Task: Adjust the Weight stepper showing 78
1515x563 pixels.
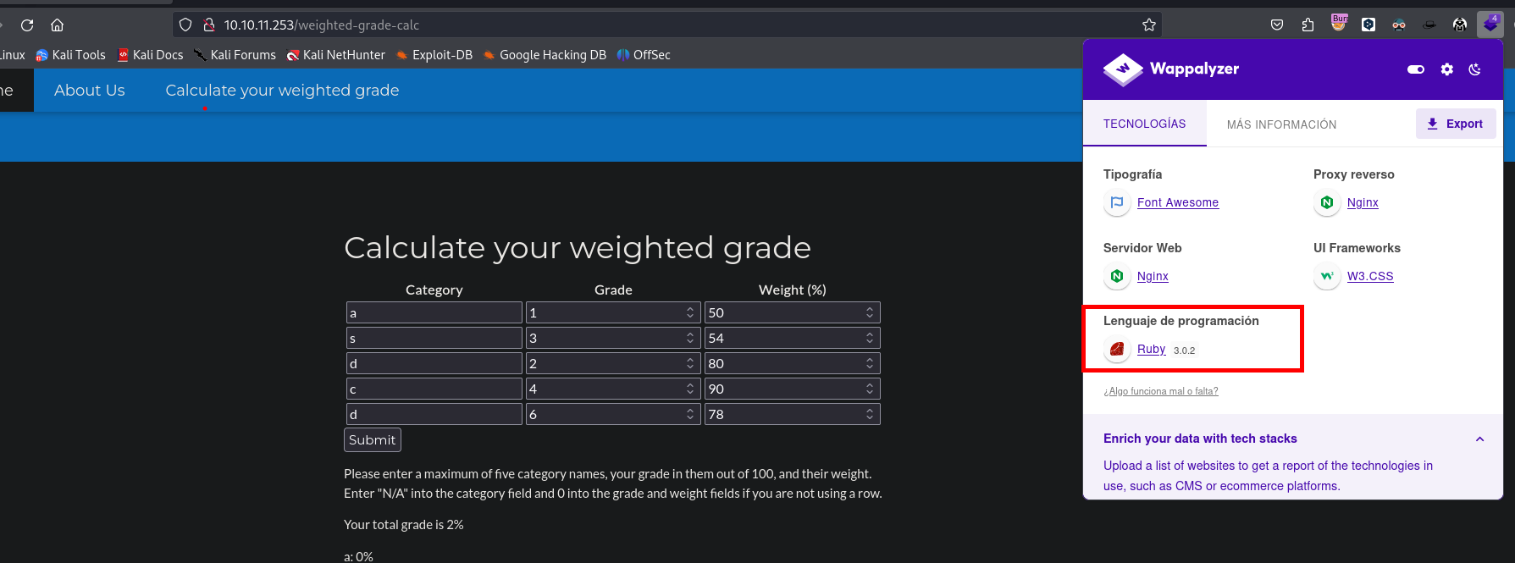Action: 869,414
